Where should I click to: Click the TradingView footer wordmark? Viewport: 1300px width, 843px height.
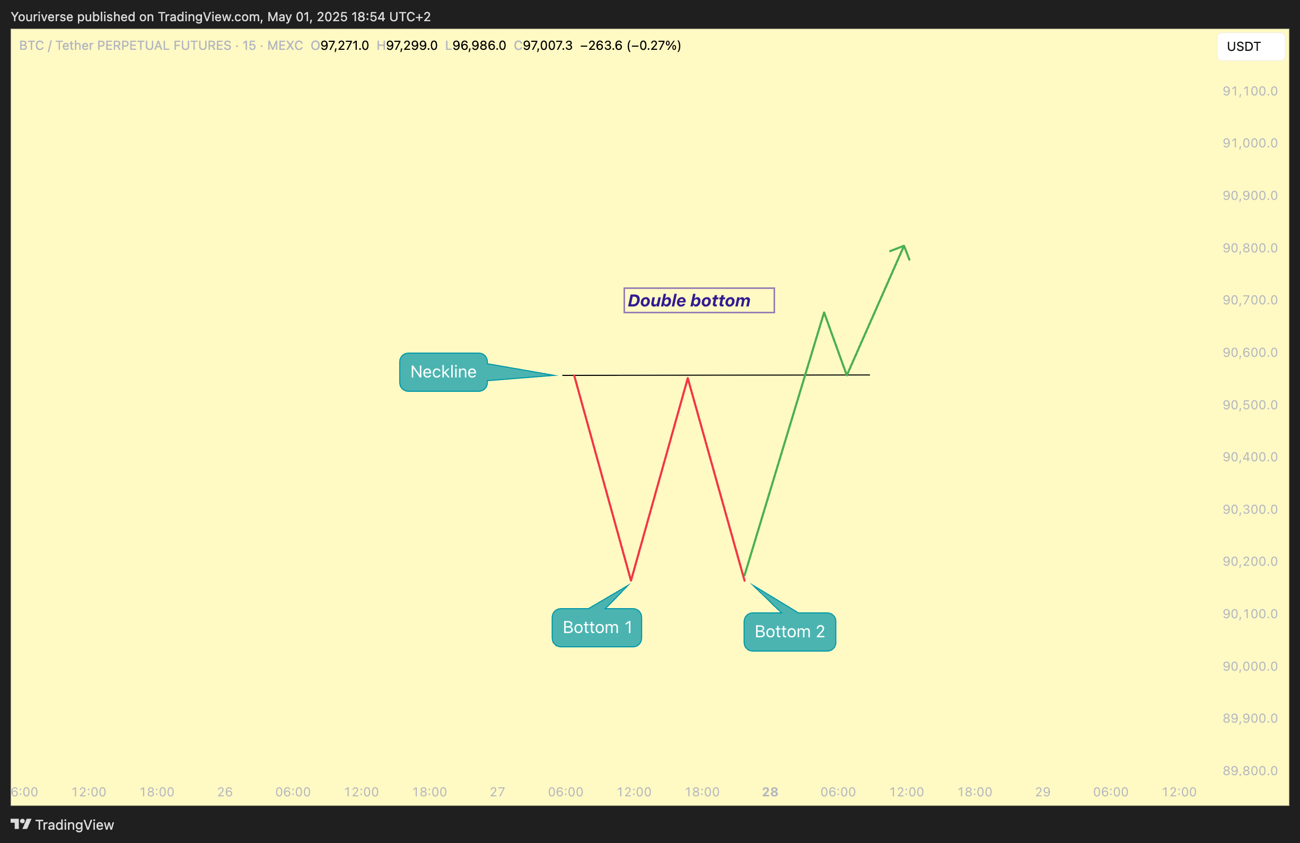click(x=75, y=824)
